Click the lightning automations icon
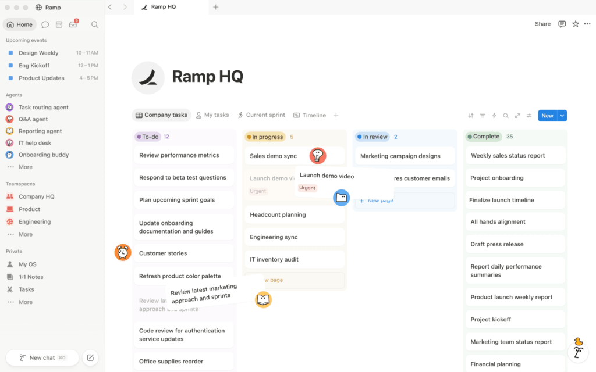596x372 pixels. [x=494, y=116]
